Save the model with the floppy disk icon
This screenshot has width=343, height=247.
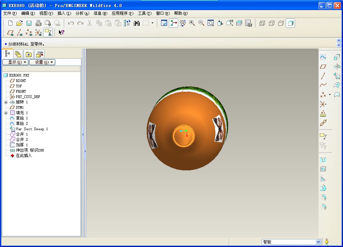[29, 23]
